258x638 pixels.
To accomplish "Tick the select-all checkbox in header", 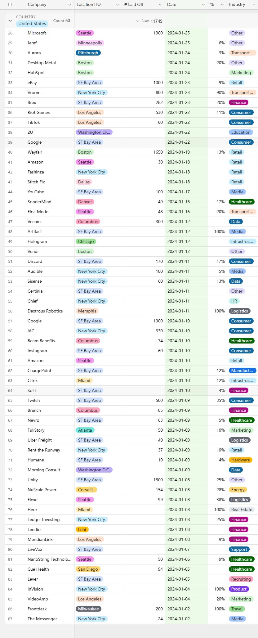I will [10, 5].
